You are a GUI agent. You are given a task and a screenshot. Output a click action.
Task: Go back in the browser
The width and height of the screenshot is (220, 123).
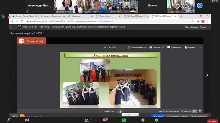pos(12,21)
